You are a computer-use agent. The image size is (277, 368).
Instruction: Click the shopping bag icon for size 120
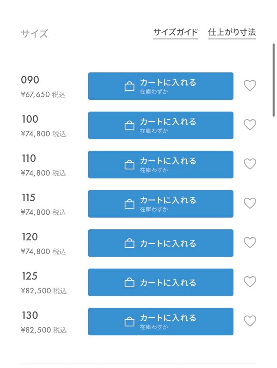click(x=129, y=244)
